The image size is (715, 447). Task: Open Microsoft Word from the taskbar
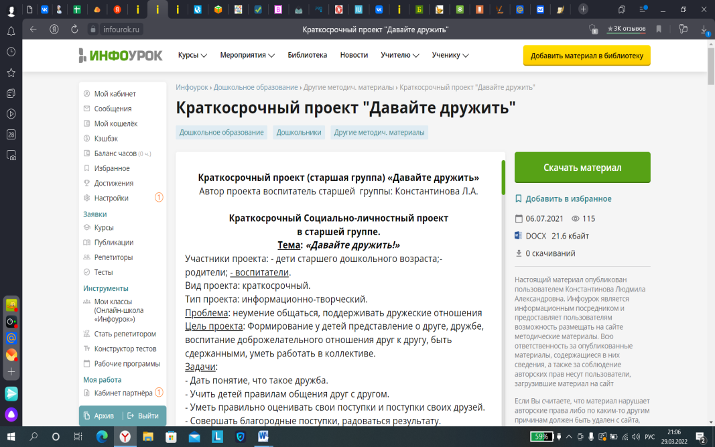[x=263, y=437]
